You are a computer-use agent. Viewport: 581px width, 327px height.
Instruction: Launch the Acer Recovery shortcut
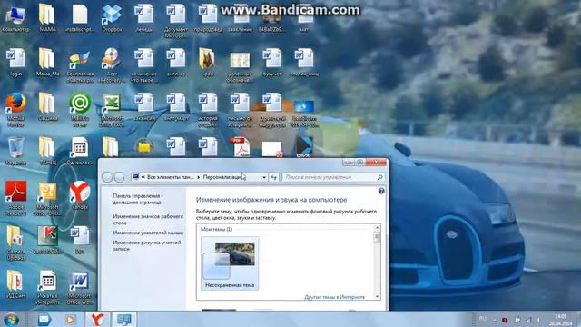(112, 65)
